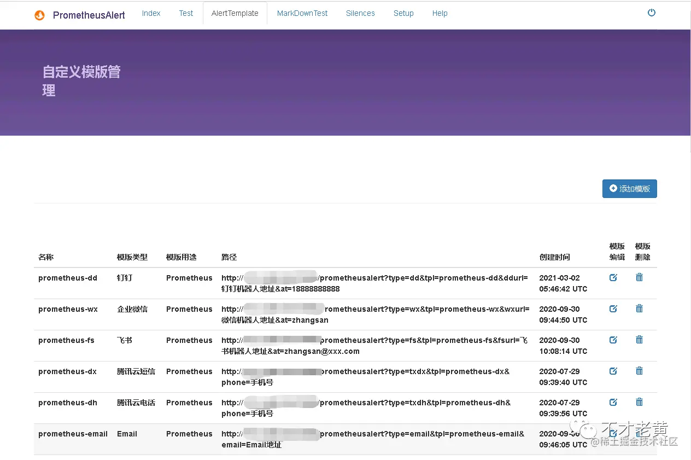
Task: Click the 名称 column header
Action: click(46, 257)
